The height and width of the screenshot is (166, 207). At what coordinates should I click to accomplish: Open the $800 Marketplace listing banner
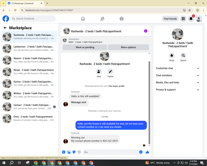point(106,40)
